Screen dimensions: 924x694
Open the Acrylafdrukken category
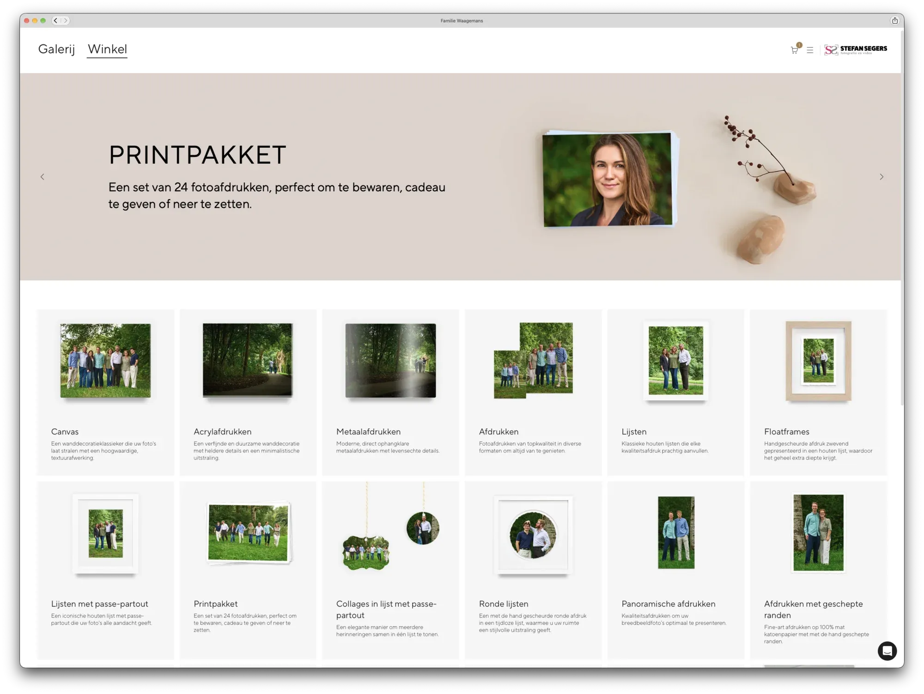248,392
